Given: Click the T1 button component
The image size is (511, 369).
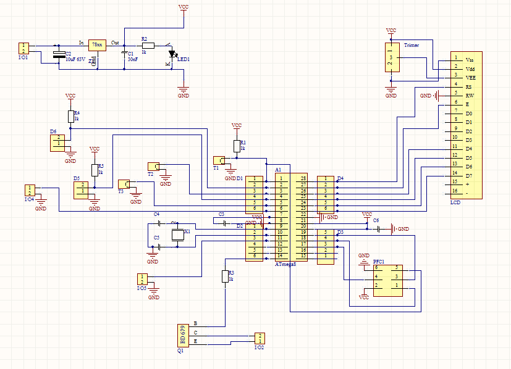Looking at the screenshot, I should 219,160.
